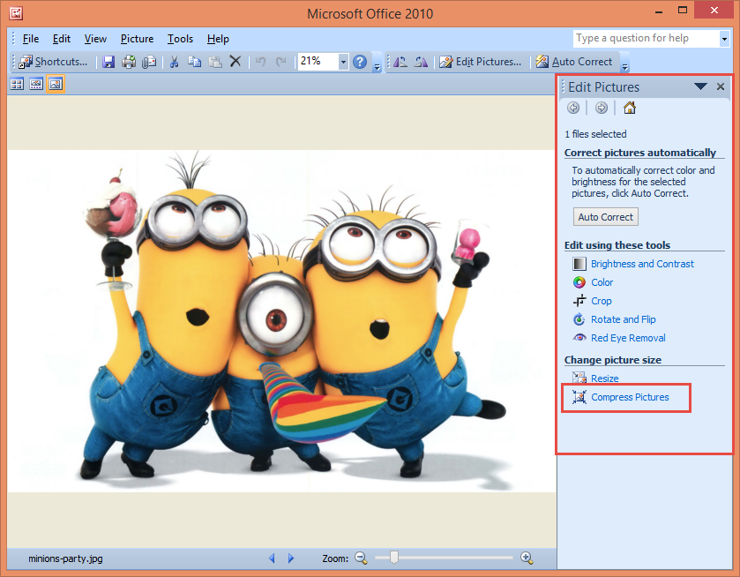Click the file name minions-party.jpg
Image resolution: width=740 pixels, height=577 pixels.
[x=65, y=558]
